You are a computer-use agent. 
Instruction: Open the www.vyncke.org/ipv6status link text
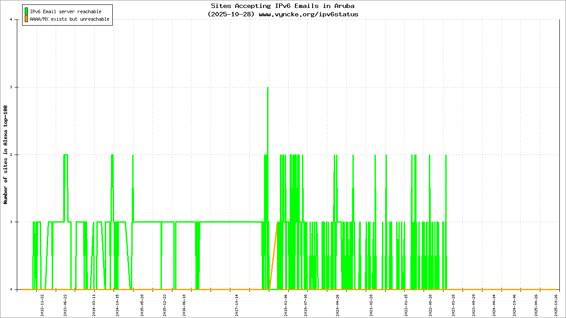click(309, 14)
